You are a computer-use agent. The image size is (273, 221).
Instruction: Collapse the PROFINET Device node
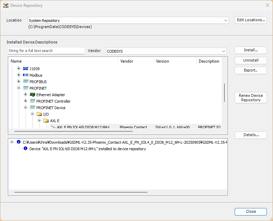(26, 108)
